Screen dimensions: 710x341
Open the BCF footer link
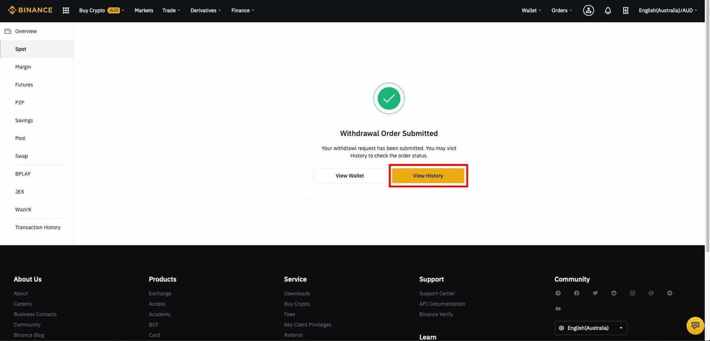[x=154, y=325]
